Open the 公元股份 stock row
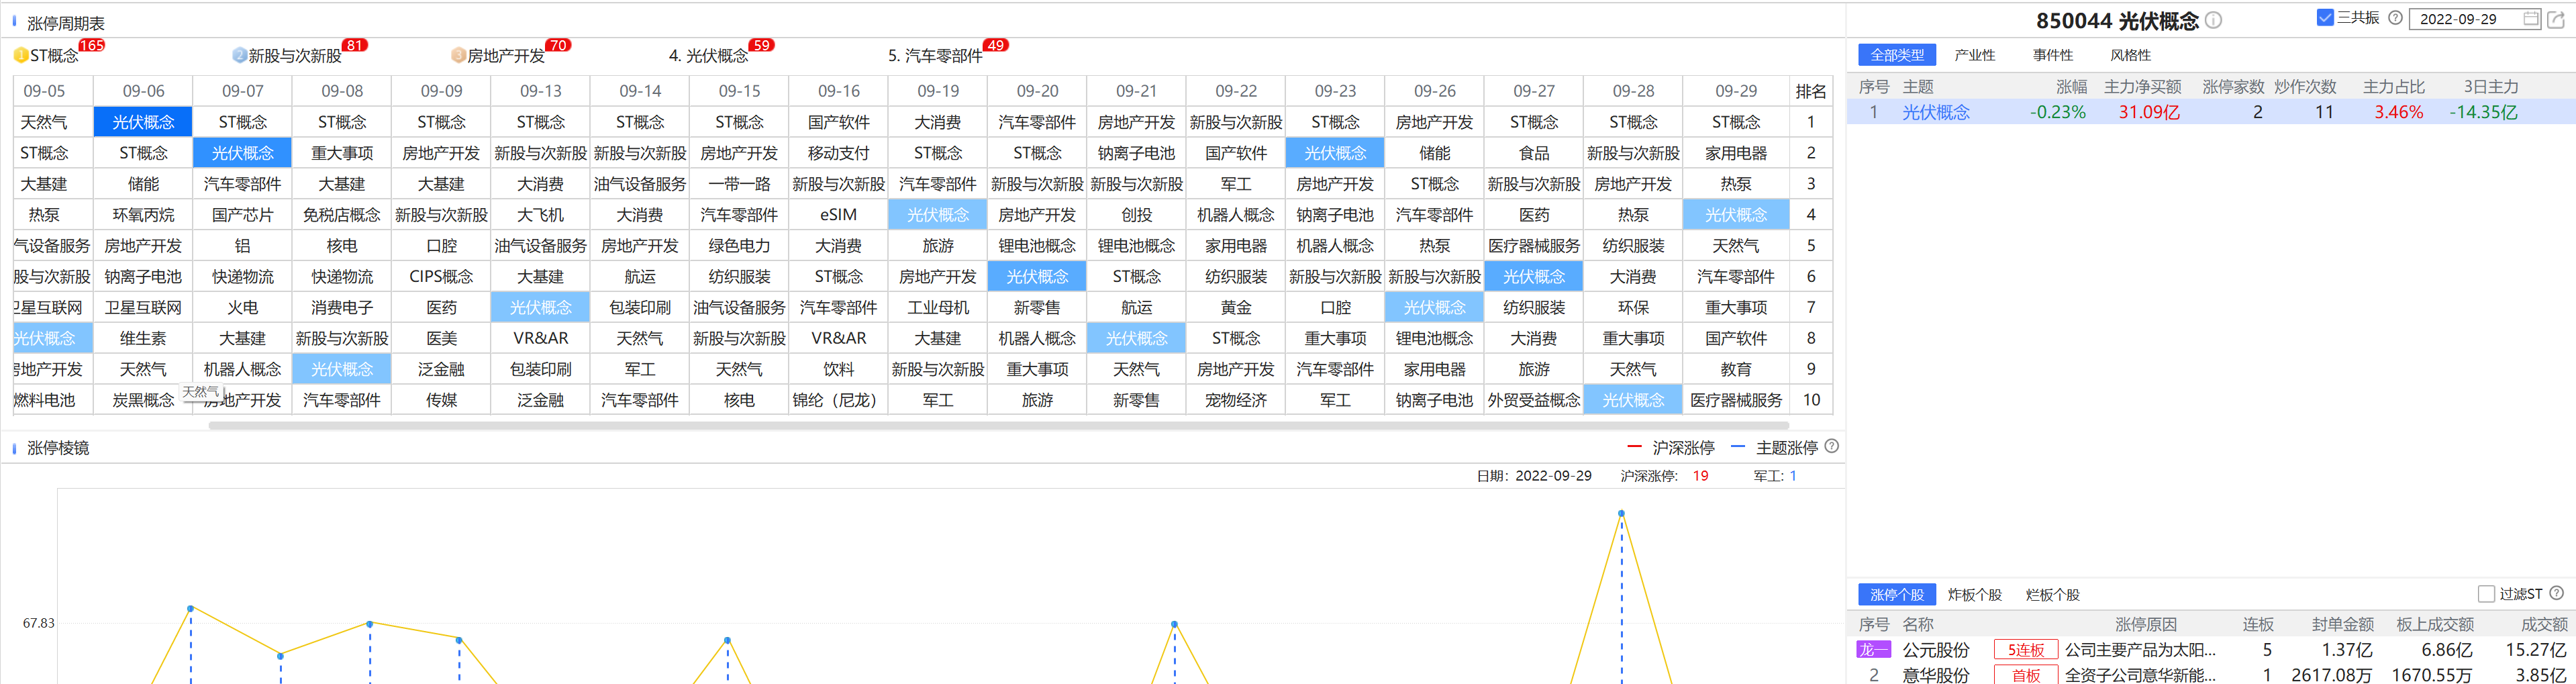 tap(2211, 650)
